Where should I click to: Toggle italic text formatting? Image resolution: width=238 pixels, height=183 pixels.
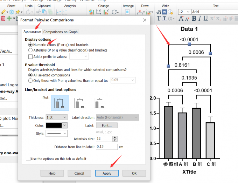coord(200,18)
